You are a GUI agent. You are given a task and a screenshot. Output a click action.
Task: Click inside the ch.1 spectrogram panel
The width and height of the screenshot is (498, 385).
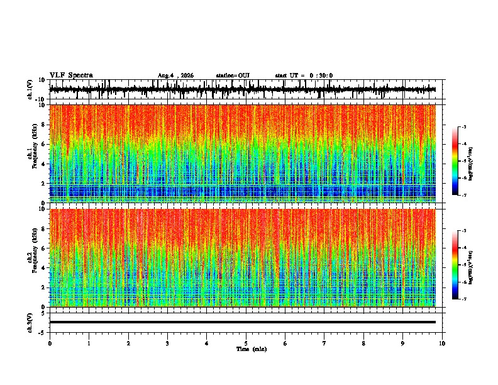(x=243, y=153)
